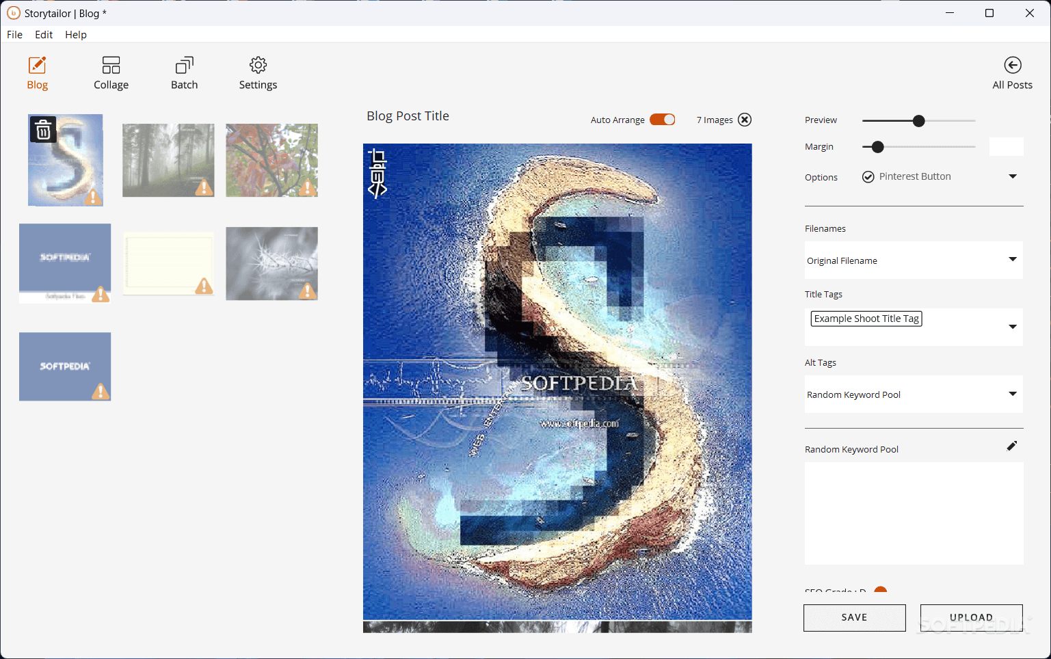Viewport: 1051px width, 659px height.
Task: Delete the first thumbnail with trash icon
Action: coord(43,129)
